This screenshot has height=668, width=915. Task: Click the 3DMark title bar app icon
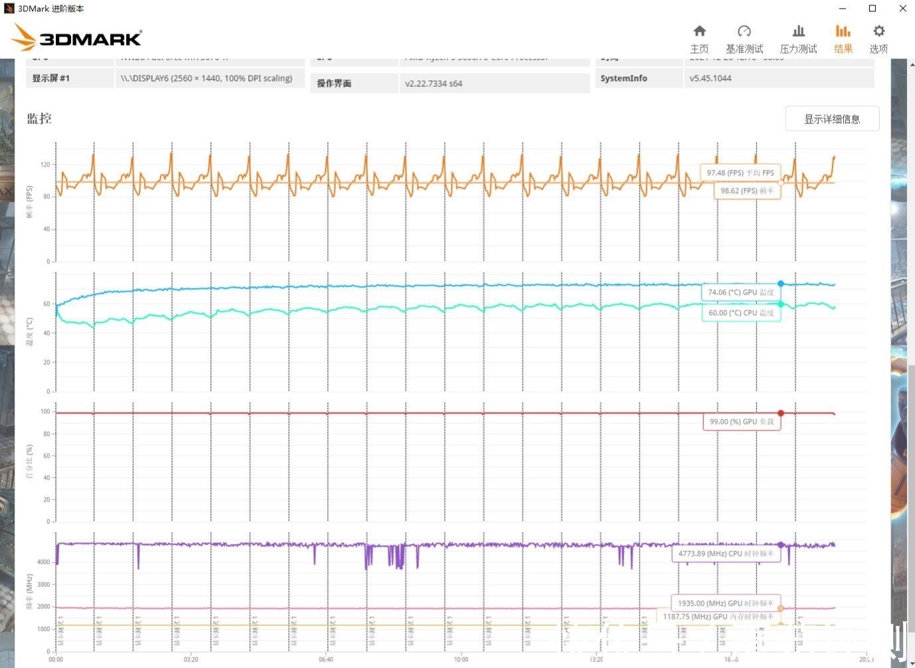pos(9,9)
